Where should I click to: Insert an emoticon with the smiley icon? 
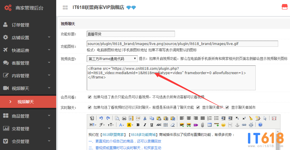click(x=223, y=125)
